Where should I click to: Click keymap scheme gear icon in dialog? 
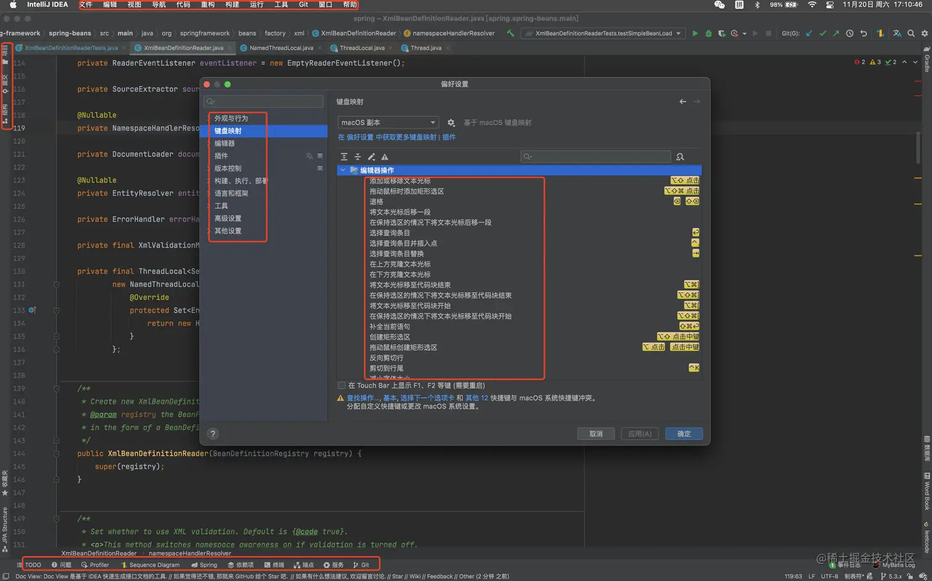(451, 123)
